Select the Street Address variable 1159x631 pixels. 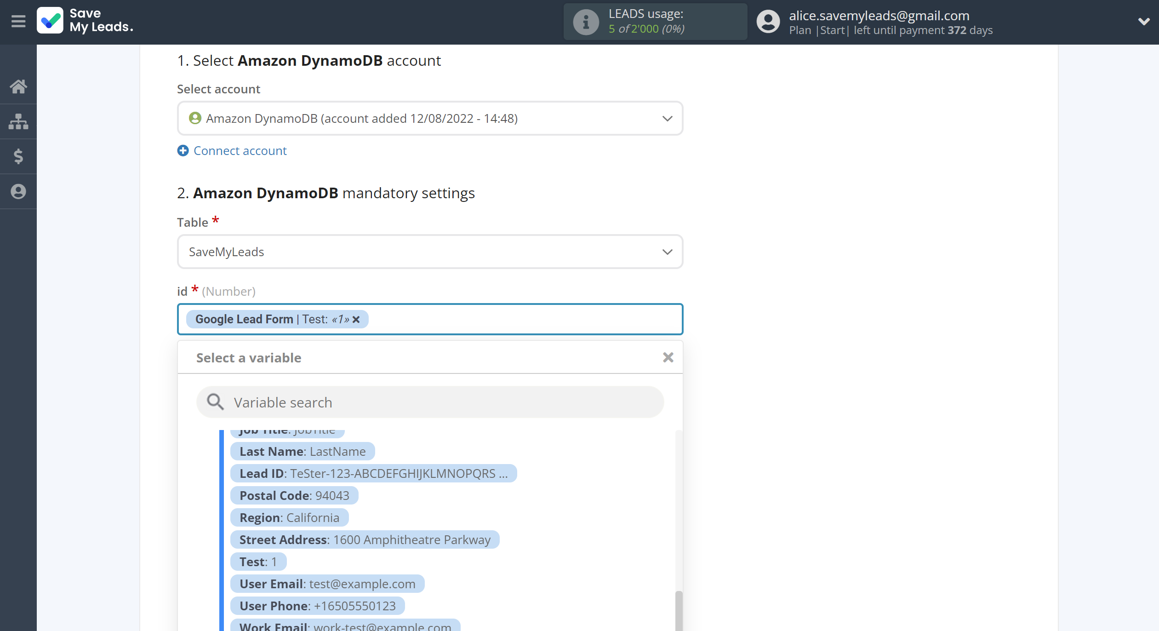(x=365, y=540)
